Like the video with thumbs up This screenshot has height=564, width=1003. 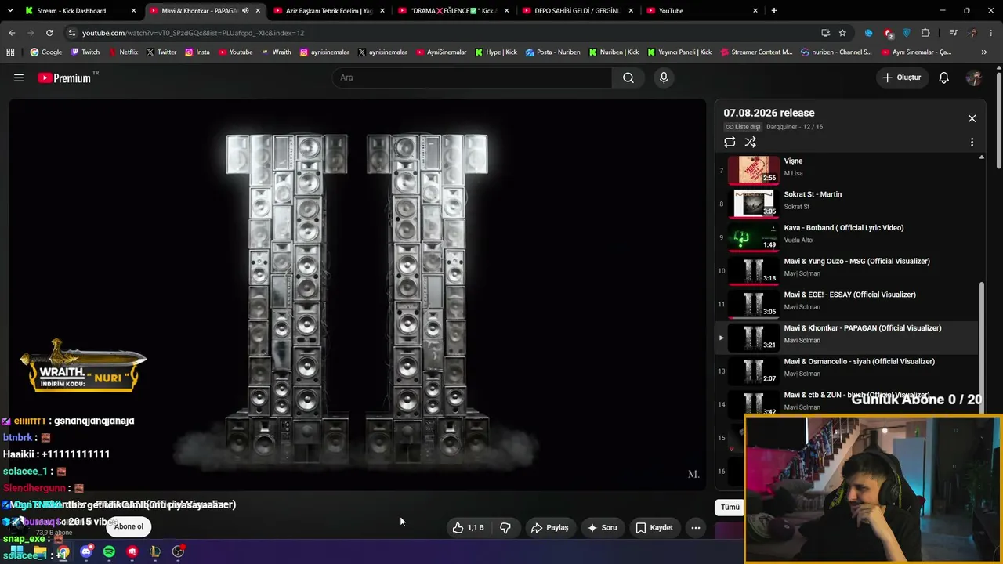pos(468,528)
